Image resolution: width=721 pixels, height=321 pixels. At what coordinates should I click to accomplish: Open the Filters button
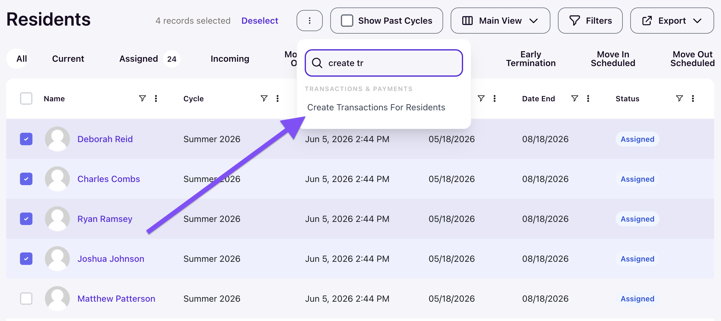pyautogui.click(x=590, y=21)
